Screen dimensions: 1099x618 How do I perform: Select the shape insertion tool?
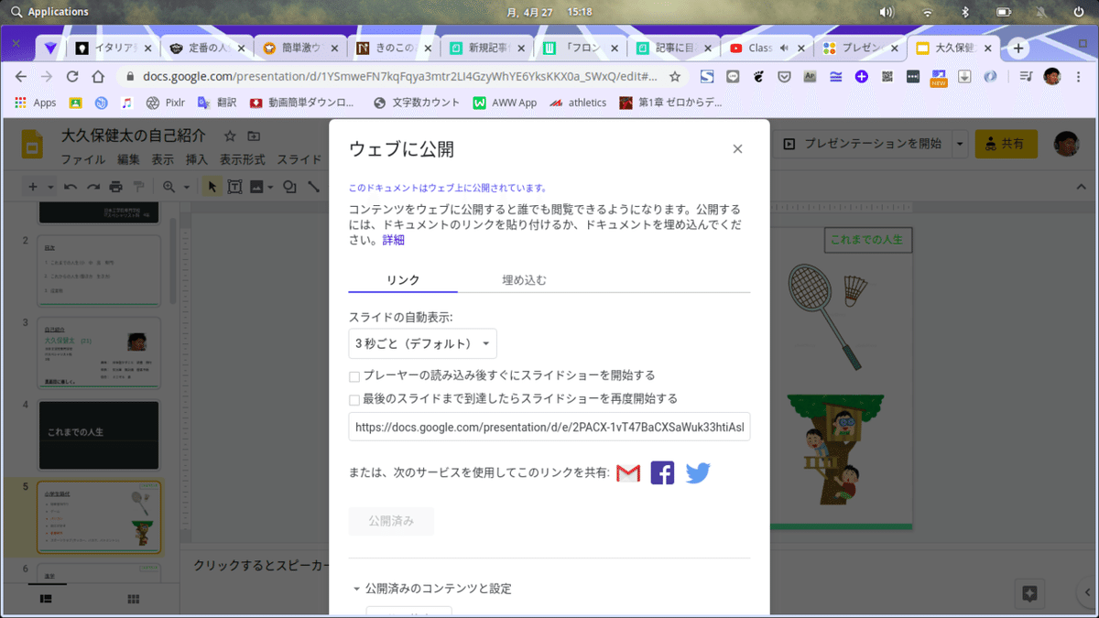click(290, 187)
